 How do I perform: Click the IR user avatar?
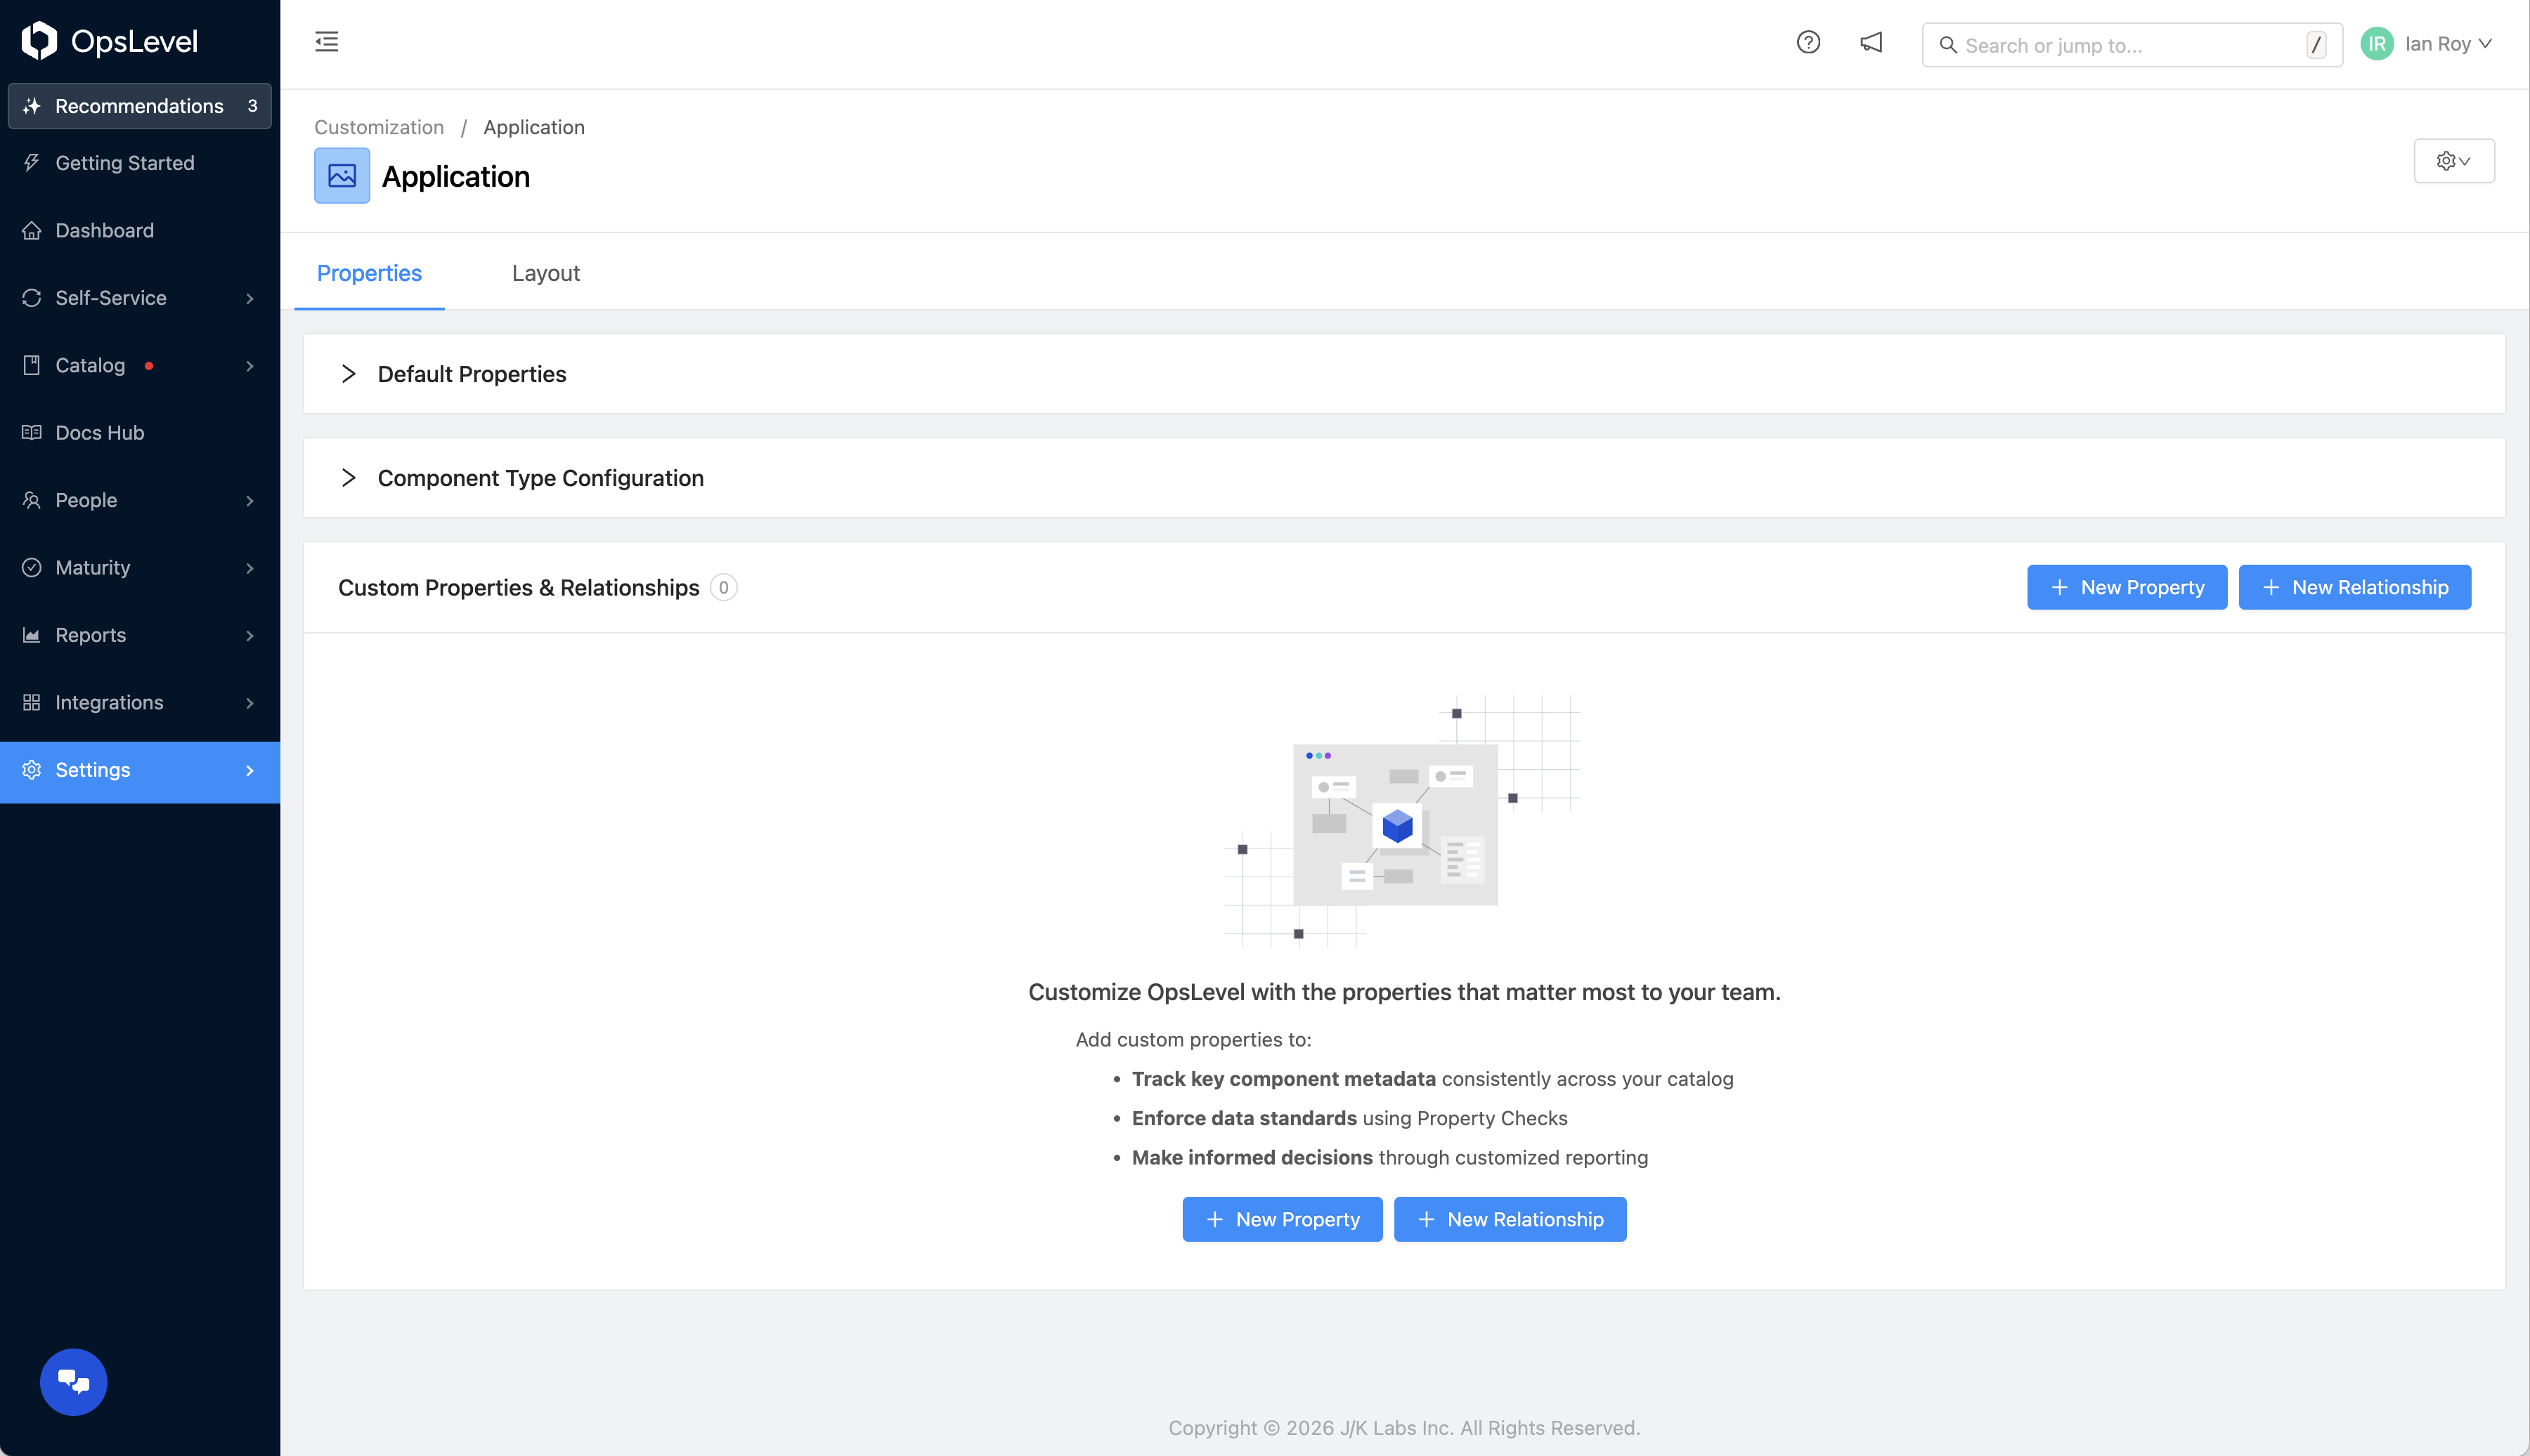pyautogui.click(x=2377, y=44)
